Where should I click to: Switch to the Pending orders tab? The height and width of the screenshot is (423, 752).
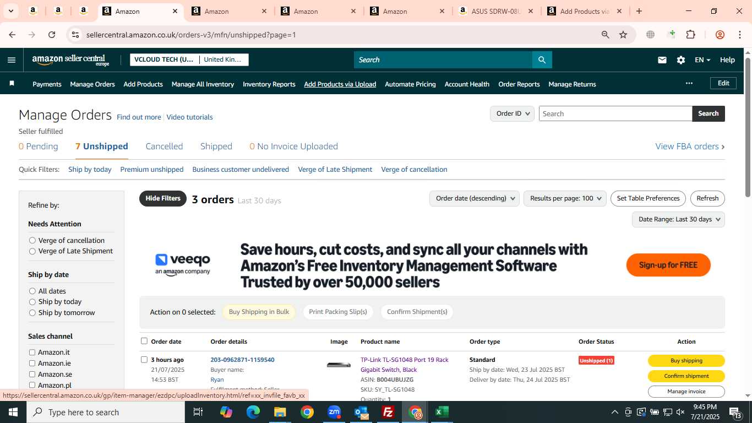click(39, 147)
